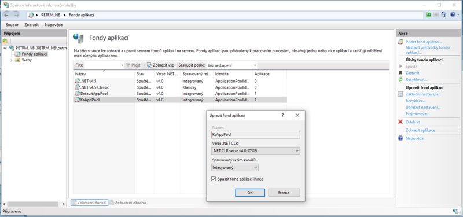Click Upřesnit nastavení link
The height and width of the screenshot is (217, 463).
pos(423,107)
